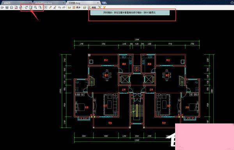Click the measure ruler icon
The width and height of the screenshot is (234, 150).
(x=69, y=7)
